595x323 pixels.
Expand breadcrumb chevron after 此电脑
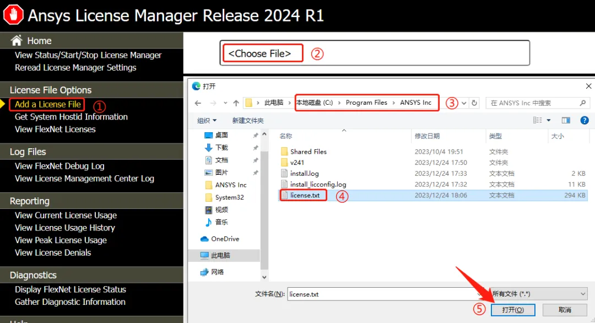(290, 103)
